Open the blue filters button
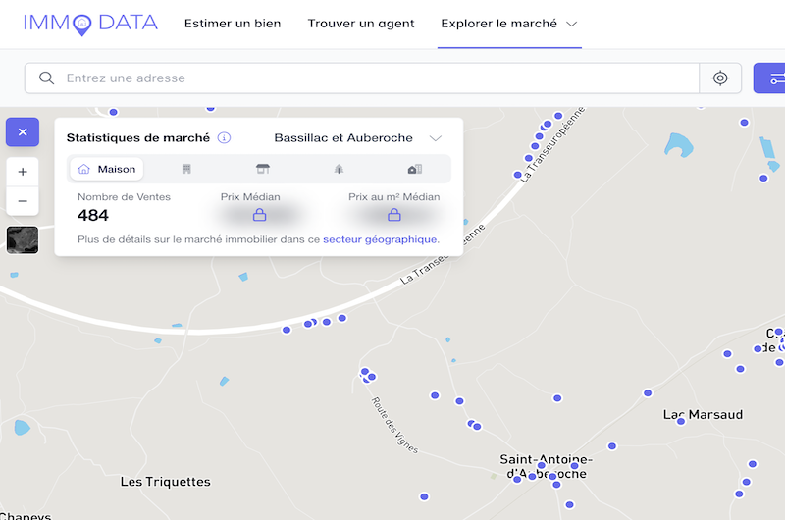Viewport: 785px width, 520px height. tap(770, 78)
